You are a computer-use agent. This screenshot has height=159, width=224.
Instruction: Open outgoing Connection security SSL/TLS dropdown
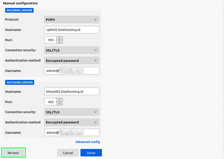point(72,112)
